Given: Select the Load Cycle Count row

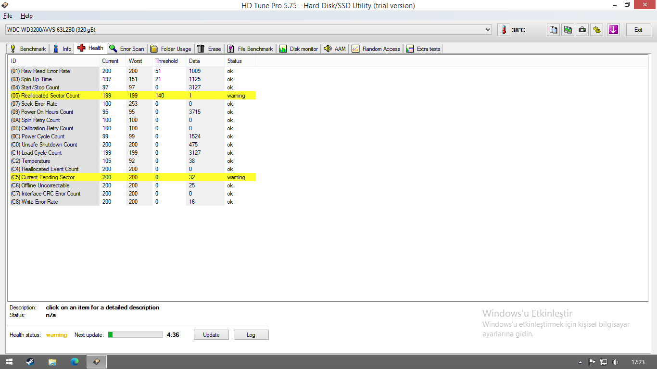Looking at the screenshot, I should 132,153.
